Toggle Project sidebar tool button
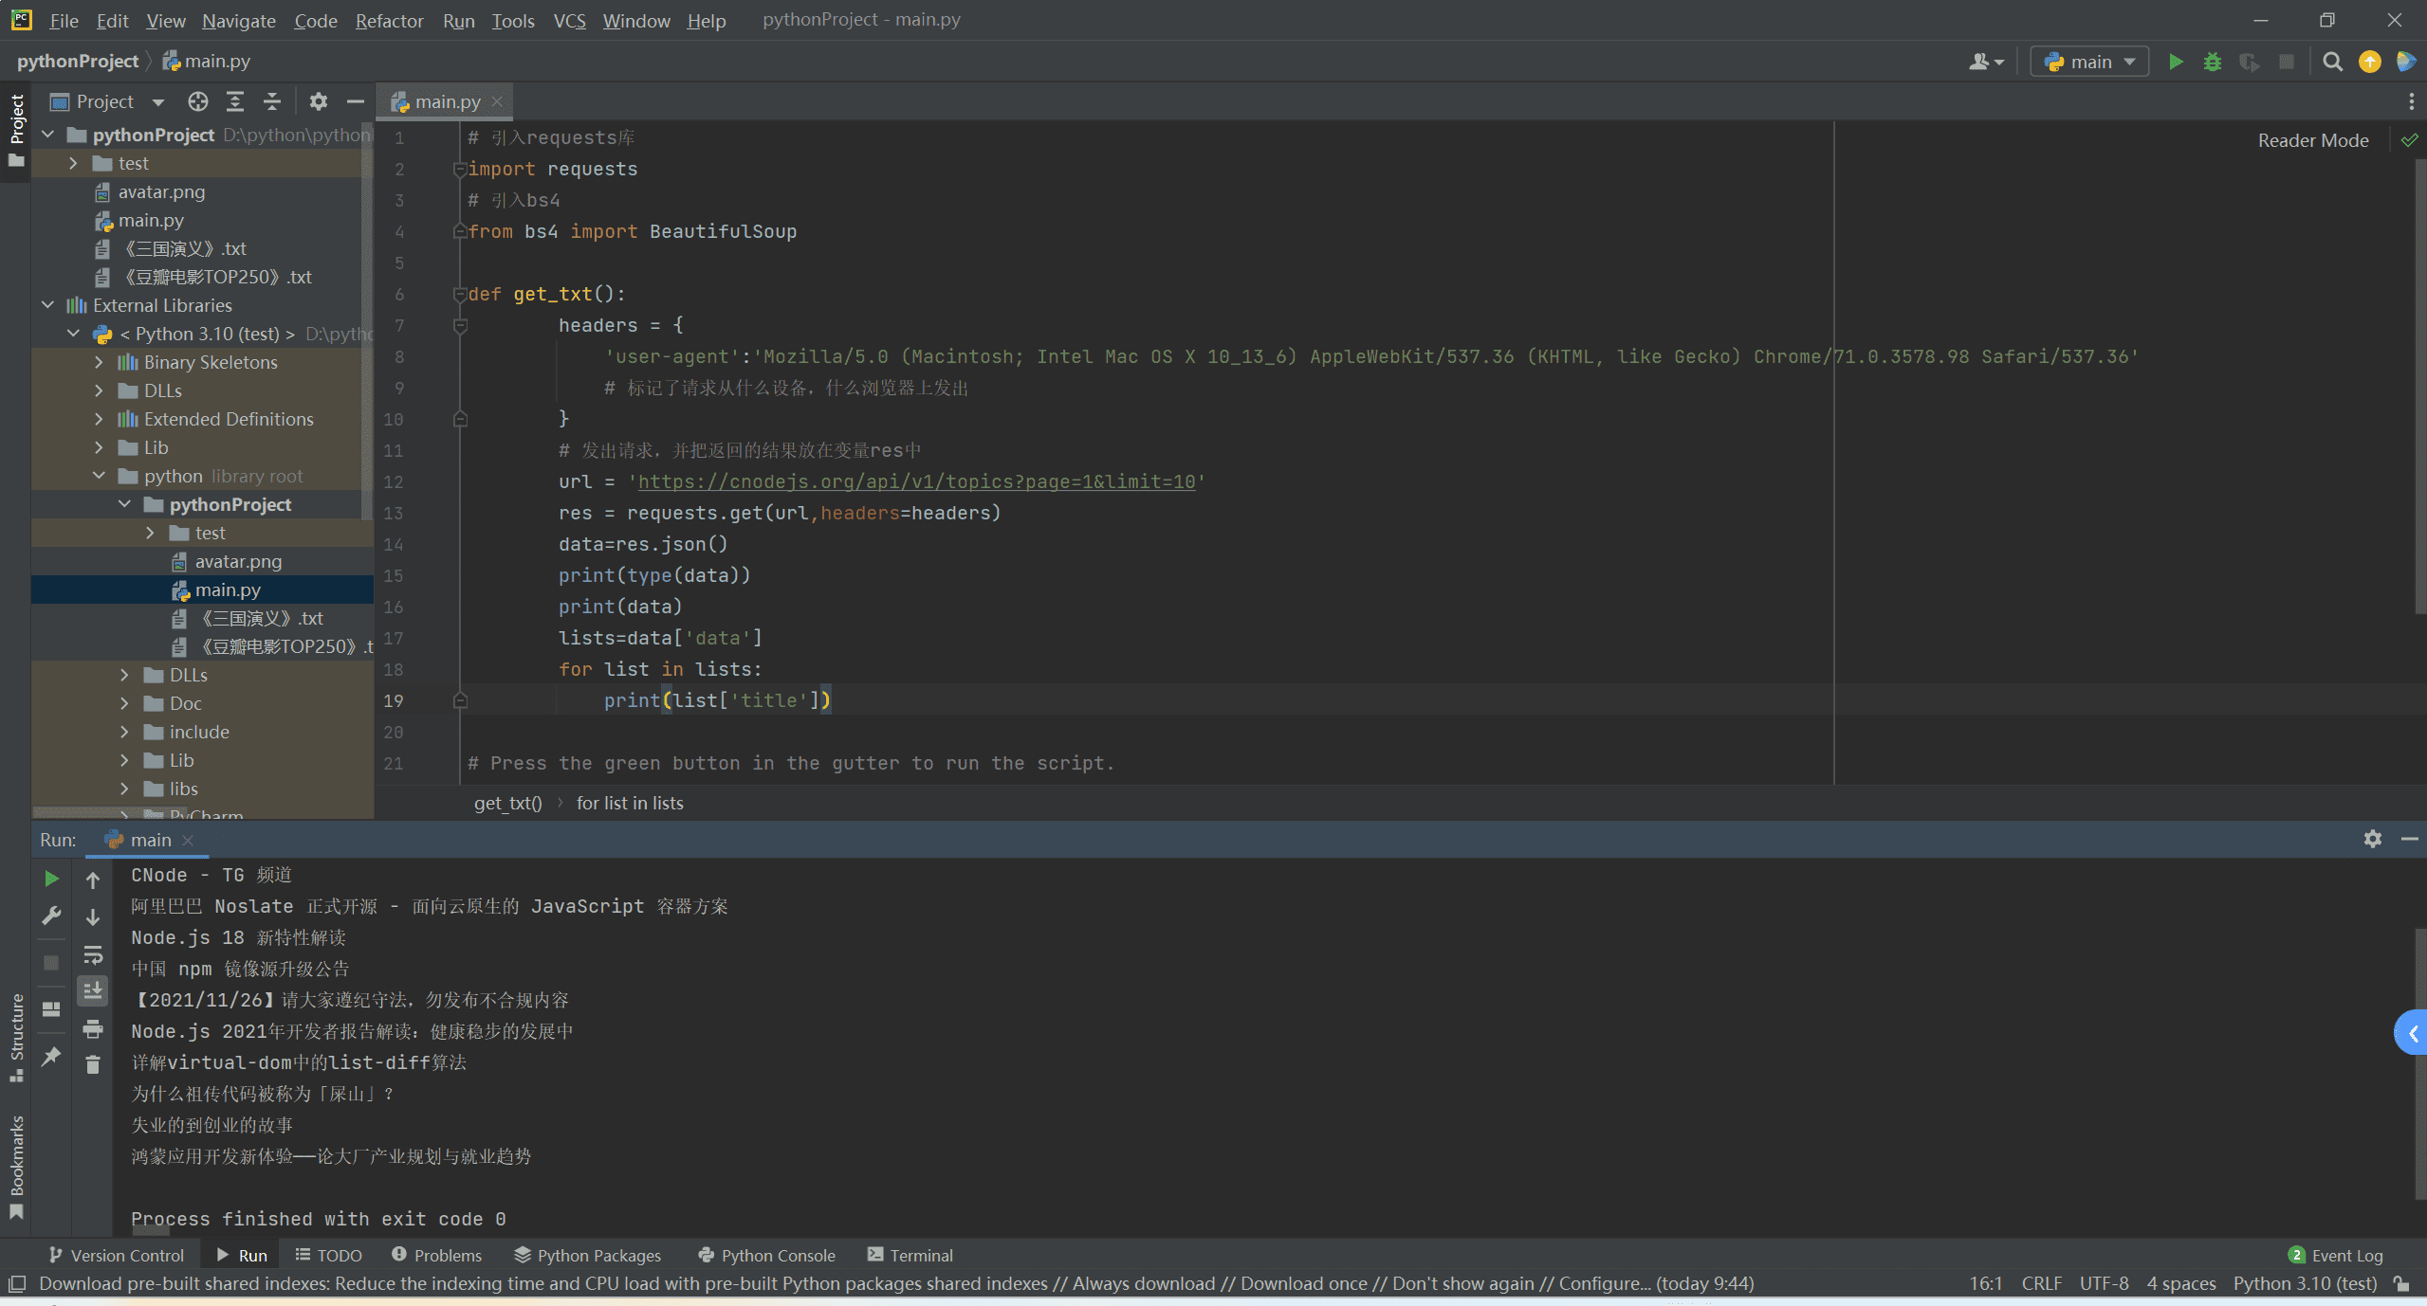Viewport: 2427px width, 1306px height. point(16,131)
